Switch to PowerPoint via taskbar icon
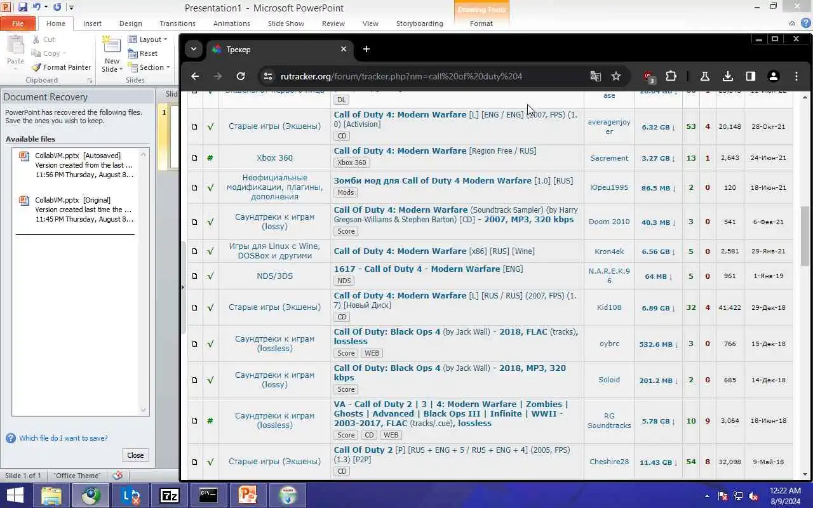 [x=247, y=495]
